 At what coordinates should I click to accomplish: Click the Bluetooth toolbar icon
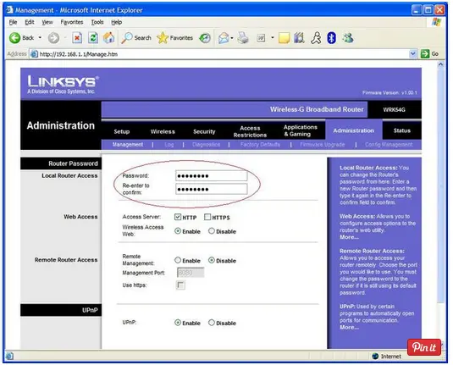coord(332,38)
